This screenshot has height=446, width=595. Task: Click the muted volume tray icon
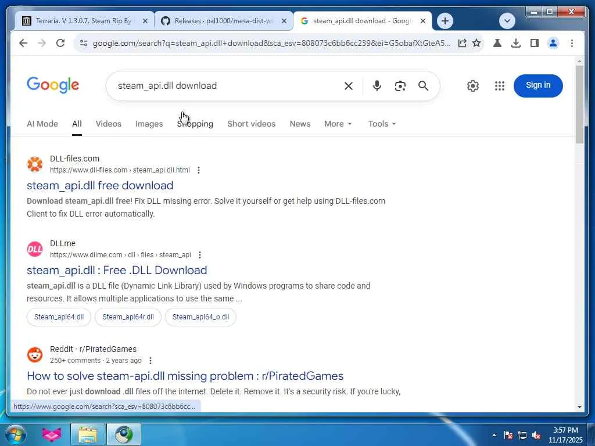tap(536, 435)
